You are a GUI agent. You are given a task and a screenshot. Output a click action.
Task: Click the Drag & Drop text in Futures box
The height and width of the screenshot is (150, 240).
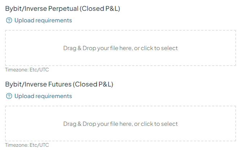[x=120, y=124]
